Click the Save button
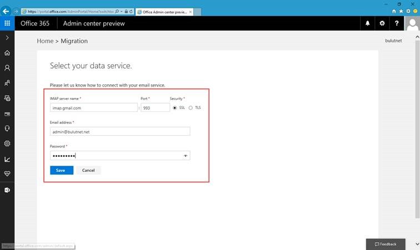 click(x=62, y=170)
